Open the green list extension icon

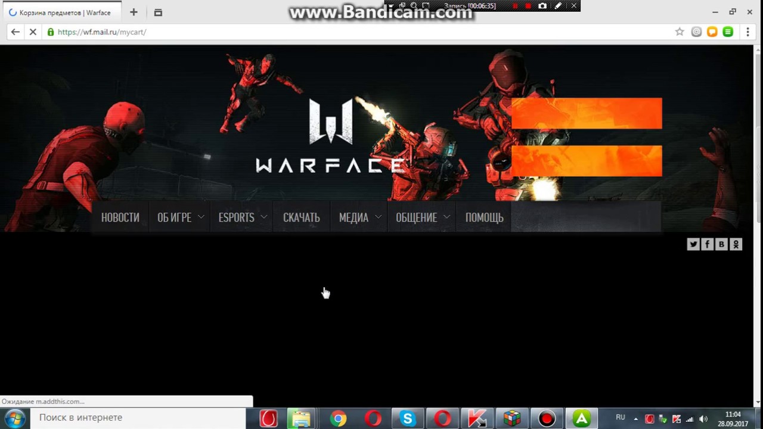tap(728, 32)
